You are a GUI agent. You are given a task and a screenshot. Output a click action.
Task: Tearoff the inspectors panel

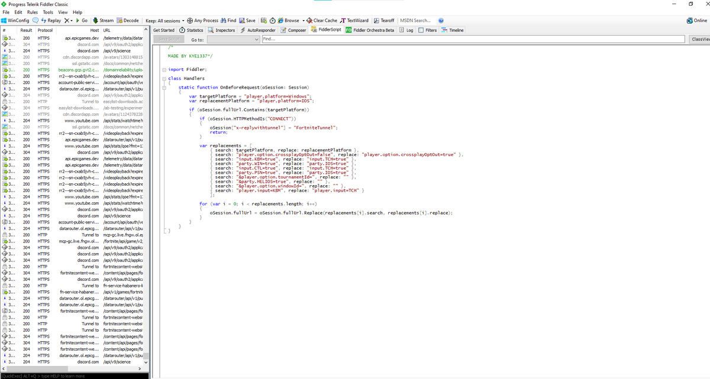pyautogui.click(x=385, y=21)
